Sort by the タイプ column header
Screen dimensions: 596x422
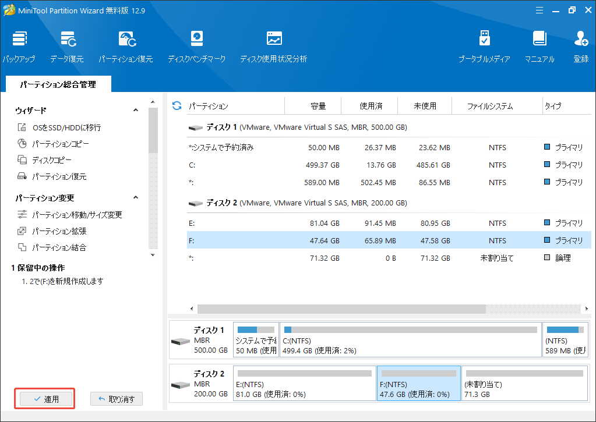pyautogui.click(x=566, y=105)
